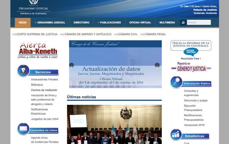
Task: Click the Información Pública magnifier icon
Action: coord(176,82)
